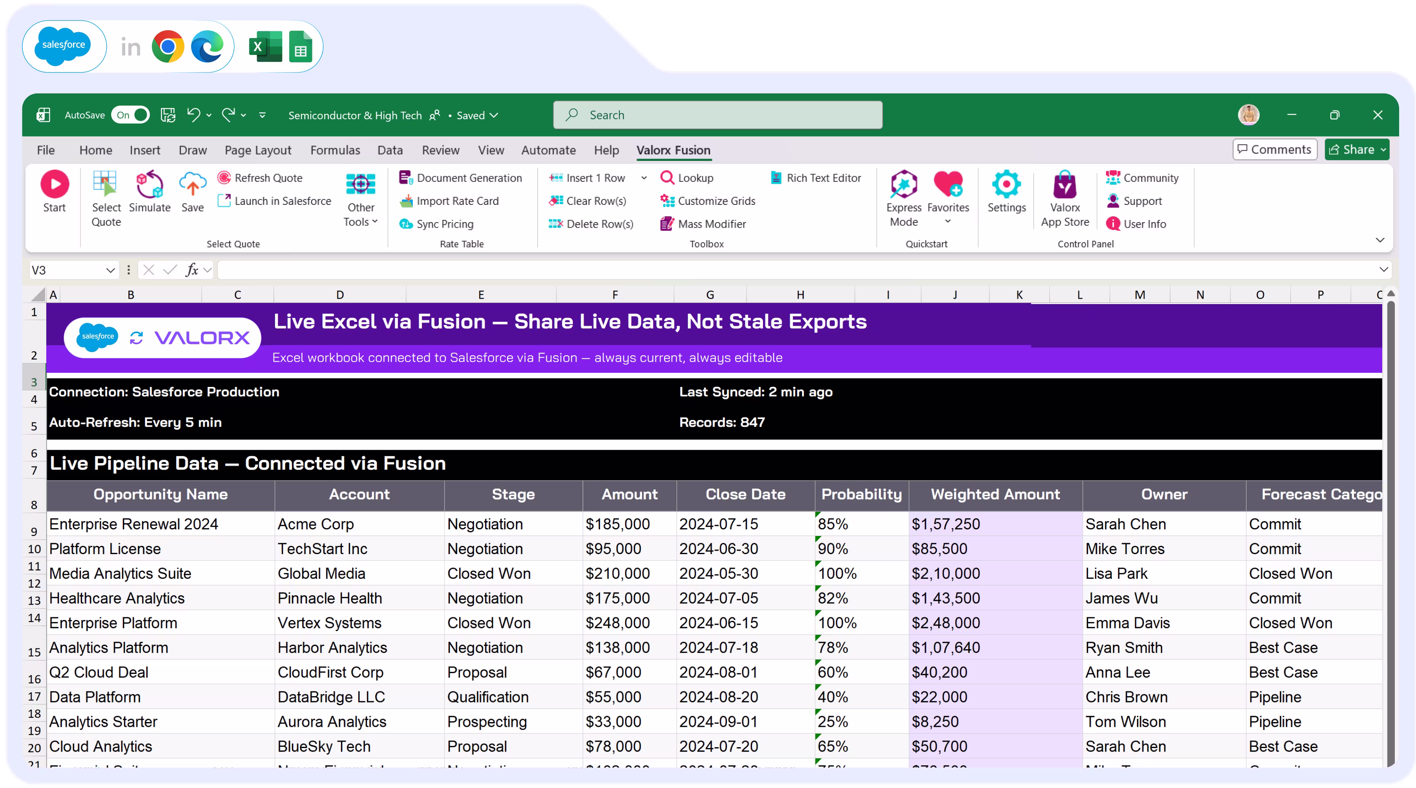The width and height of the screenshot is (1416, 788).
Task: Click the Share button
Action: click(1357, 150)
